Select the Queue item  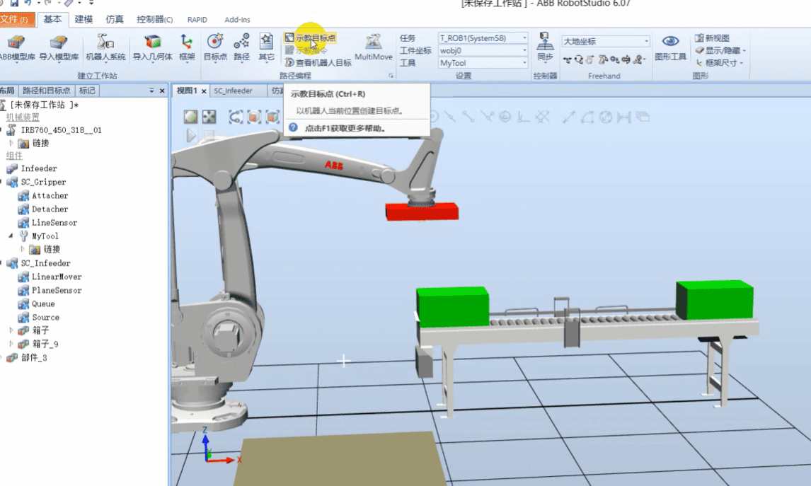click(37, 303)
